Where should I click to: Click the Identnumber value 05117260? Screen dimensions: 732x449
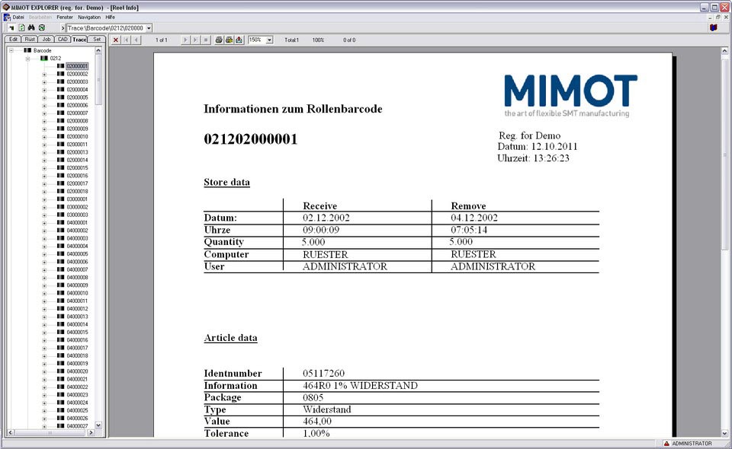[x=323, y=373]
